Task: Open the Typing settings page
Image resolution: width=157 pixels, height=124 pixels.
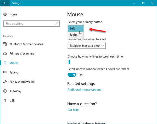Action: 14,72
